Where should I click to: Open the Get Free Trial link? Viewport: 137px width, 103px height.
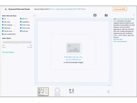point(118,39)
